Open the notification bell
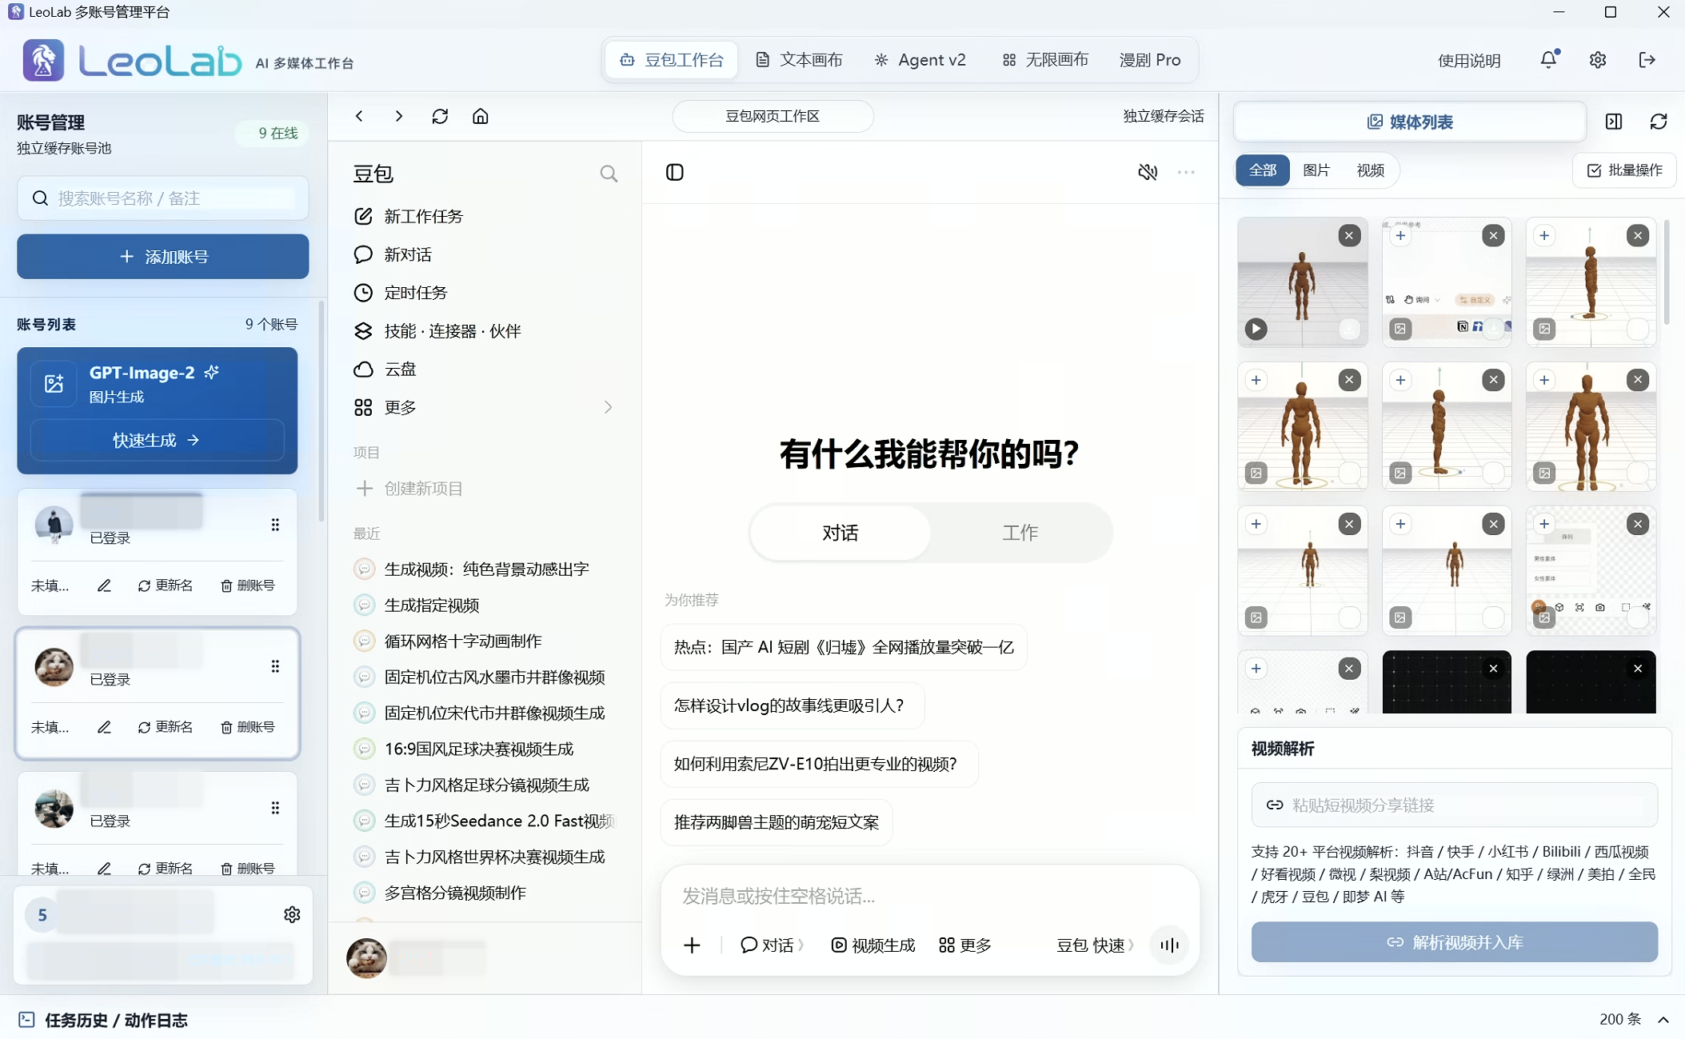1685x1039 pixels. 1549,59
